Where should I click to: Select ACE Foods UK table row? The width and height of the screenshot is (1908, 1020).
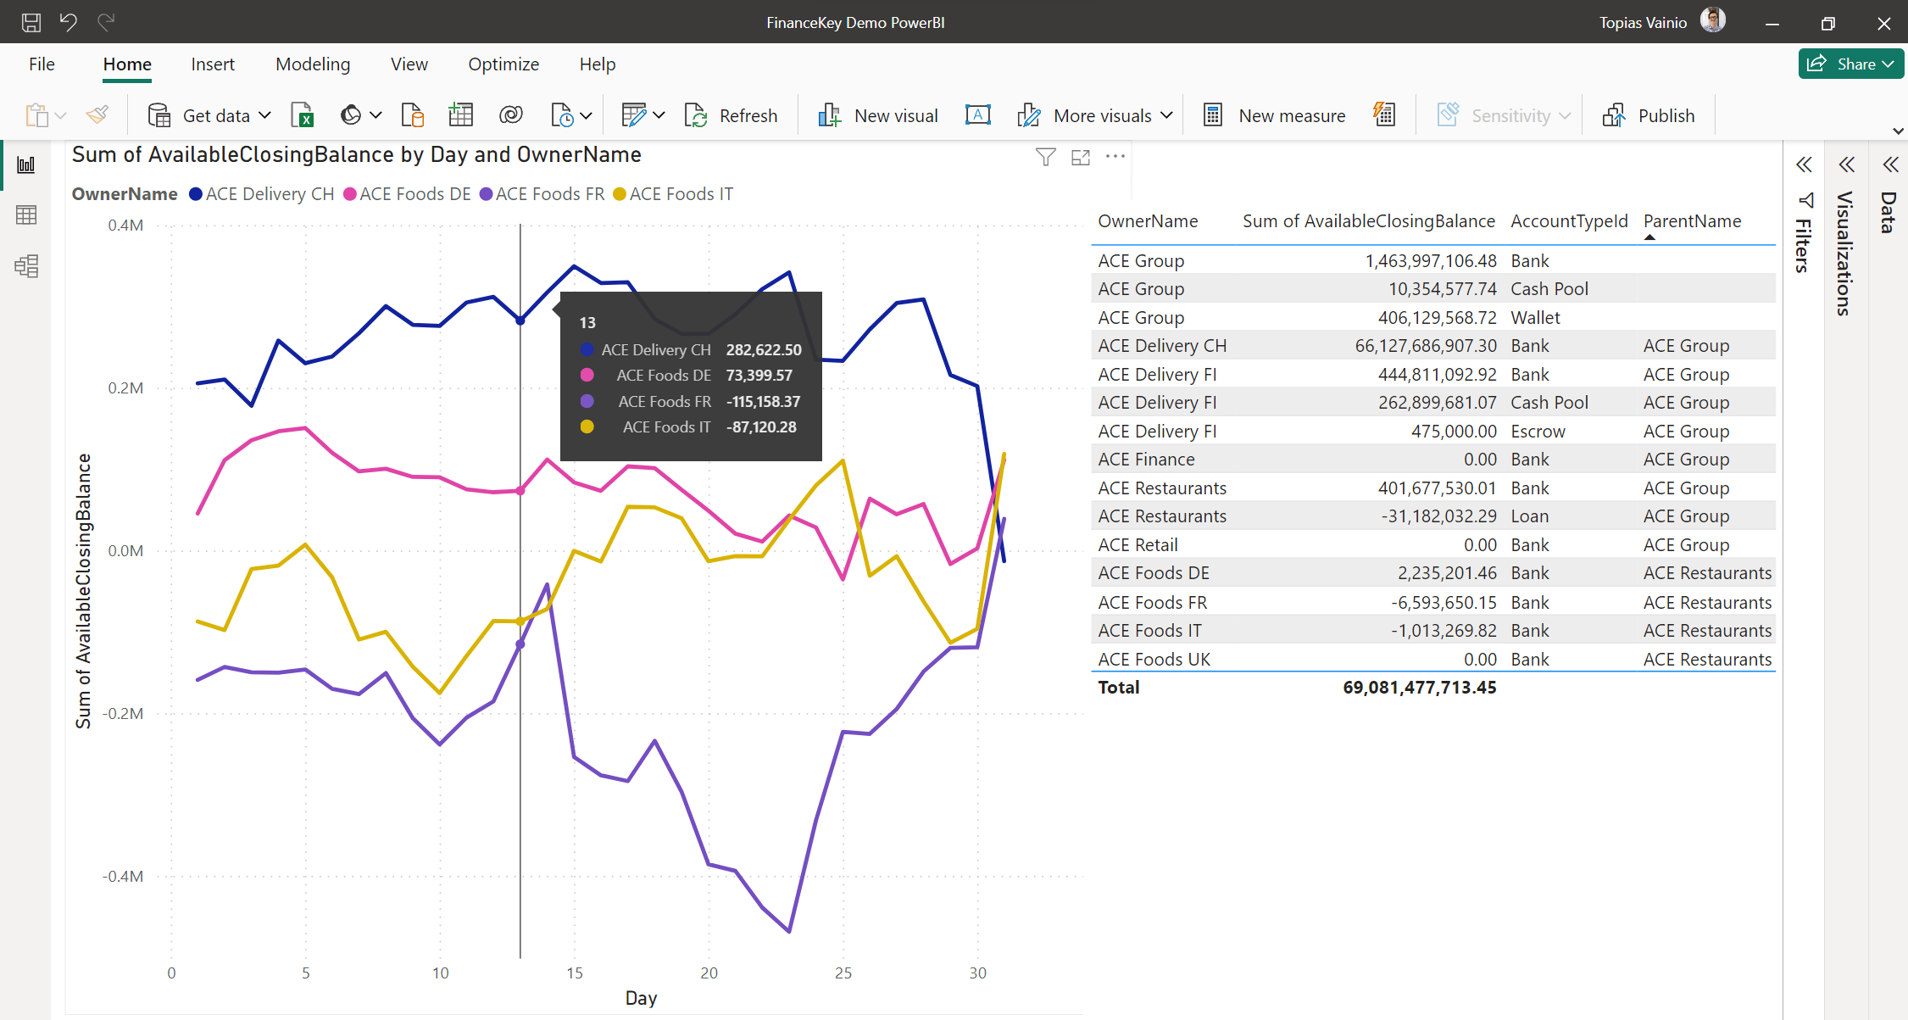click(1433, 660)
